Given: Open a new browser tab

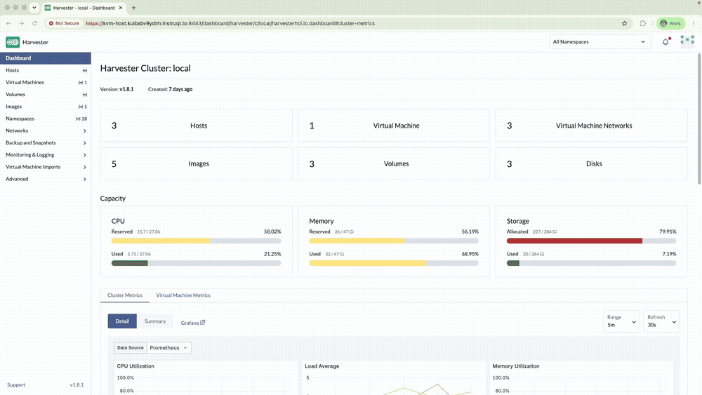Looking at the screenshot, I should pyautogui.click(x=133, y=8).
